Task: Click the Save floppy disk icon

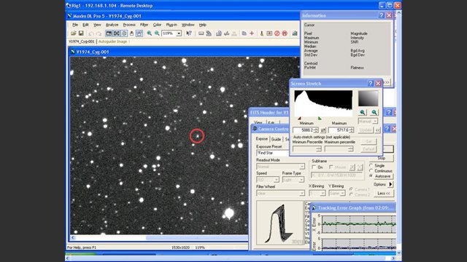Action: (81, 33)
